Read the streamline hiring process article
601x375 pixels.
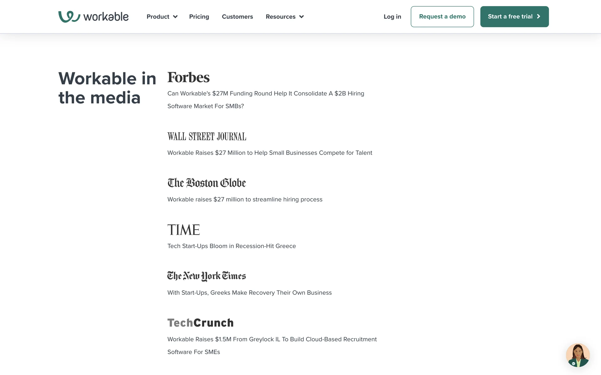(245, 199)
